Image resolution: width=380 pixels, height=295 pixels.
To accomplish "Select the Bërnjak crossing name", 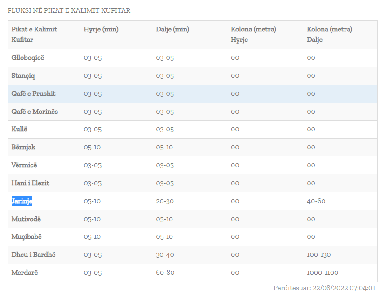I will tap(23, 147).
